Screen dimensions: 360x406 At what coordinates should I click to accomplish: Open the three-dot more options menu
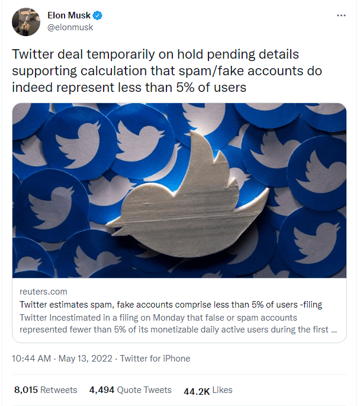point(340,15)
